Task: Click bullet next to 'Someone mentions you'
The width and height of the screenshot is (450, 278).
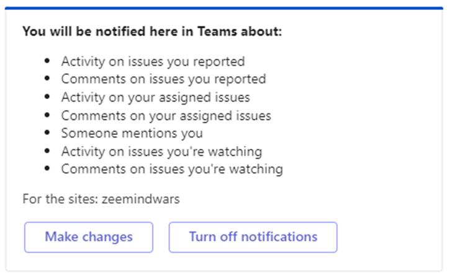Action: point(47,133)
